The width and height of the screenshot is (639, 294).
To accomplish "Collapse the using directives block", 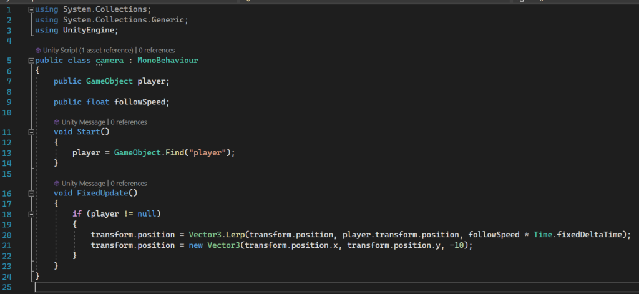I will [31, 11].
